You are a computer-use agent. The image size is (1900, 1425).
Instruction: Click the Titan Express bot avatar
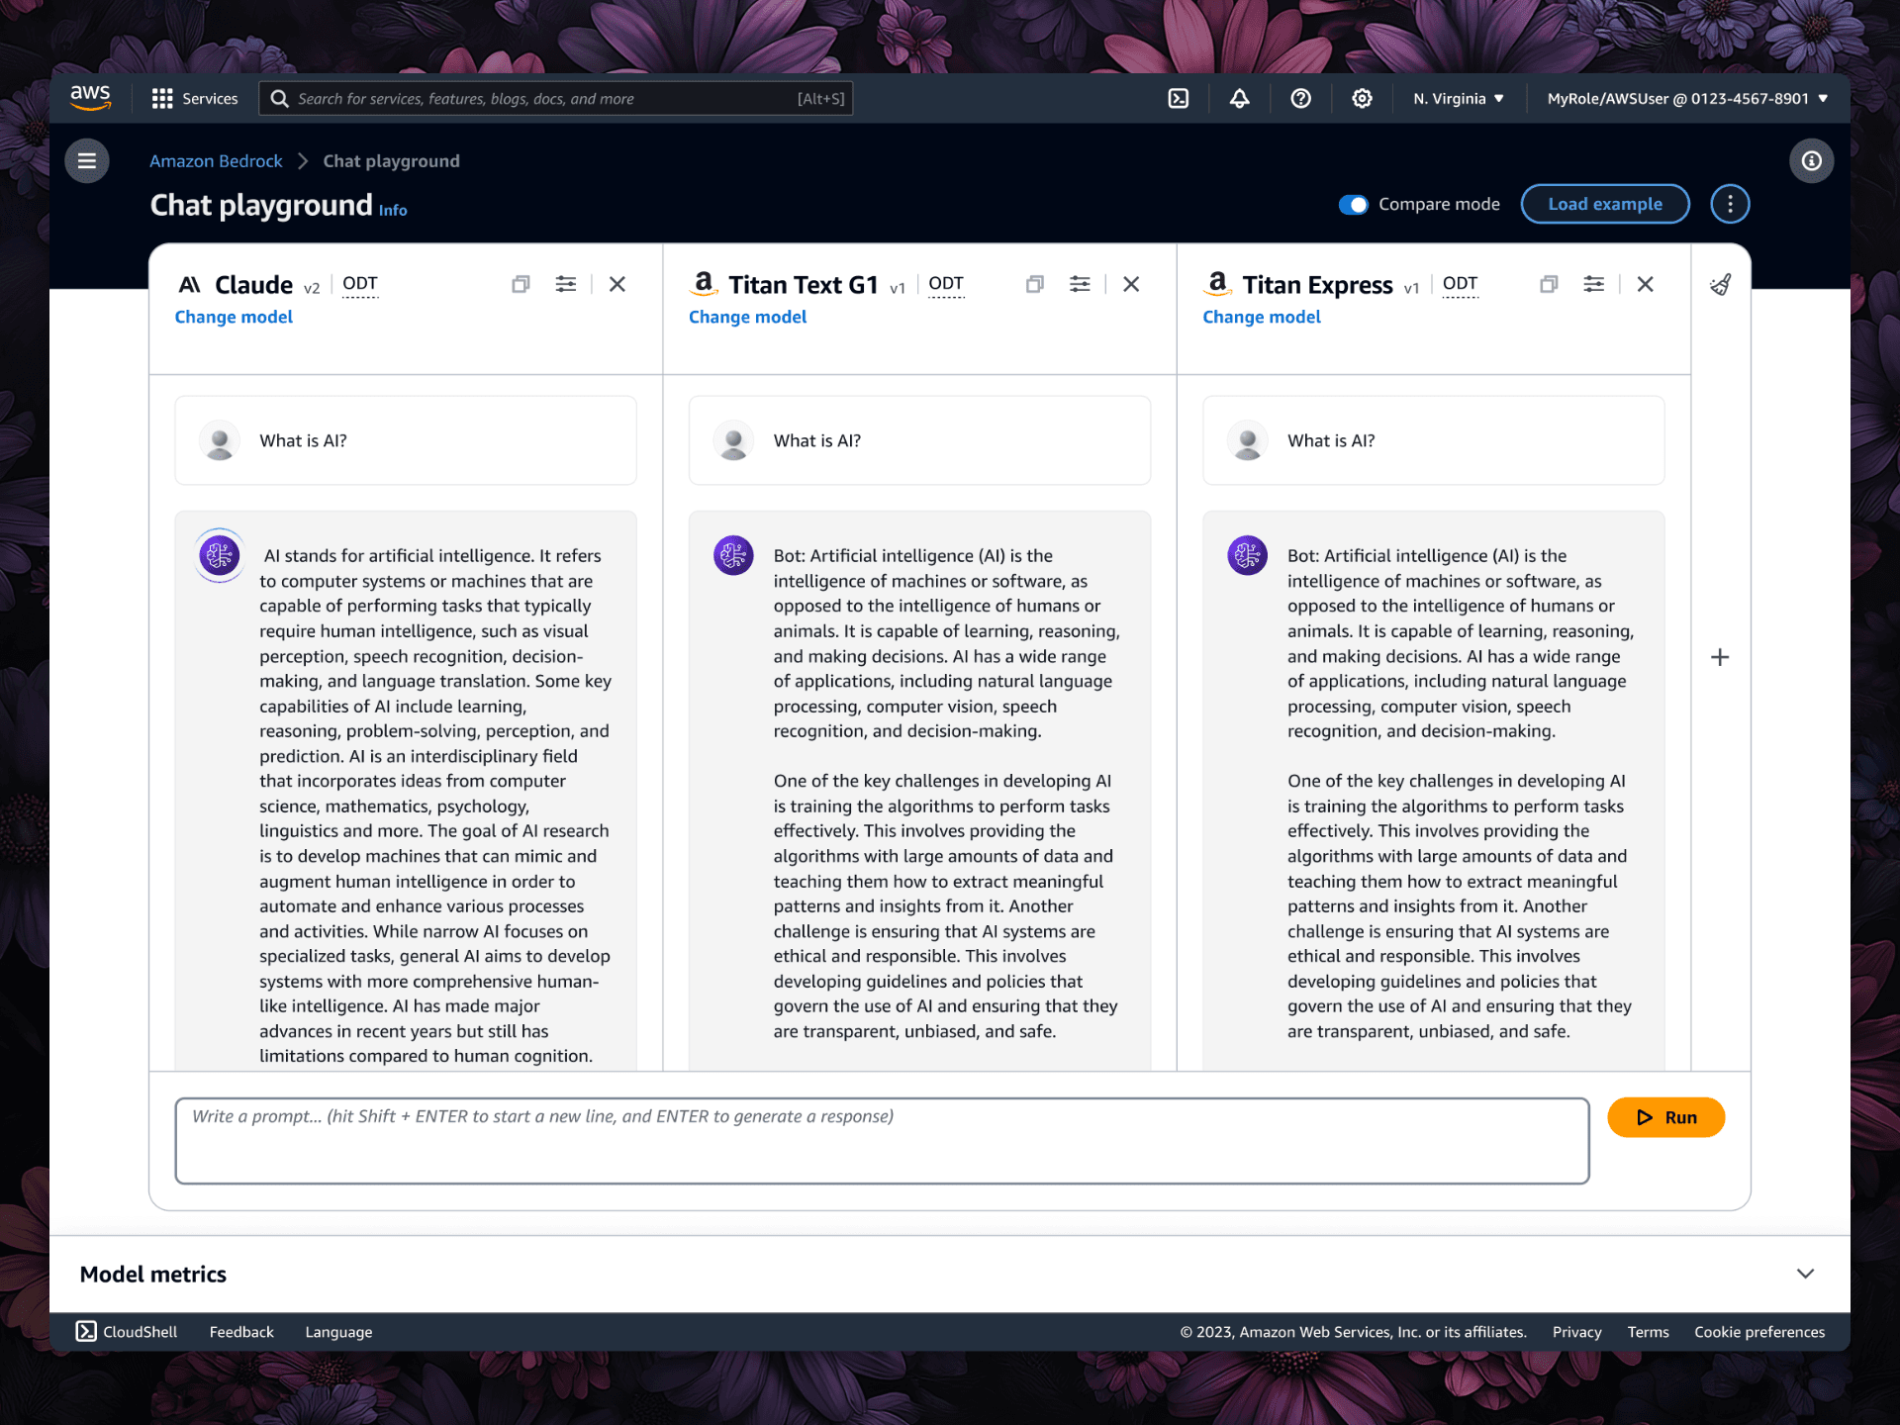[x=1247, y=555]
